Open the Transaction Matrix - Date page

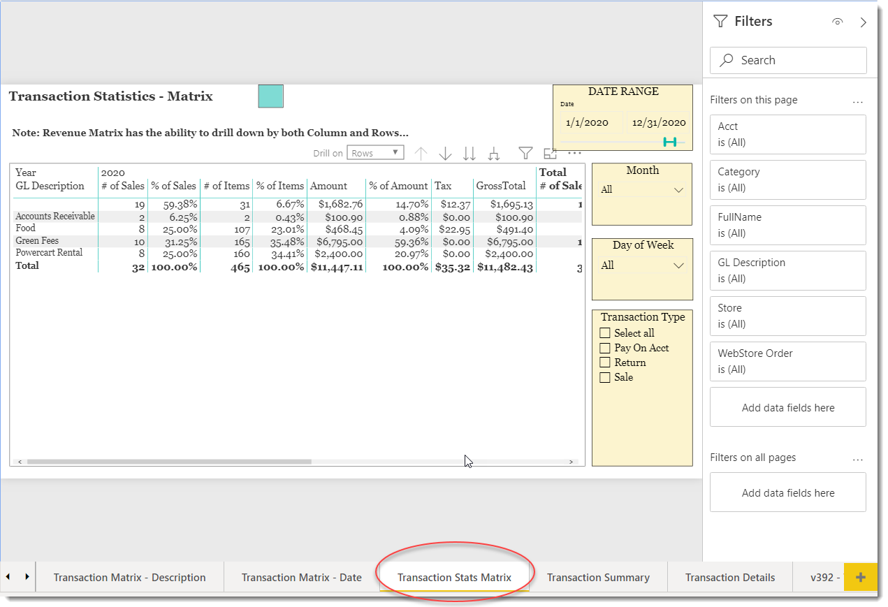tap(301, 577)
